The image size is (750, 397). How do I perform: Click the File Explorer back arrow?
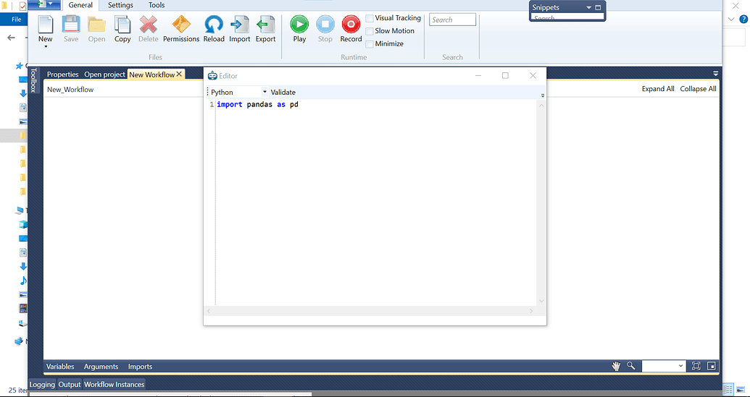point(12,38)
